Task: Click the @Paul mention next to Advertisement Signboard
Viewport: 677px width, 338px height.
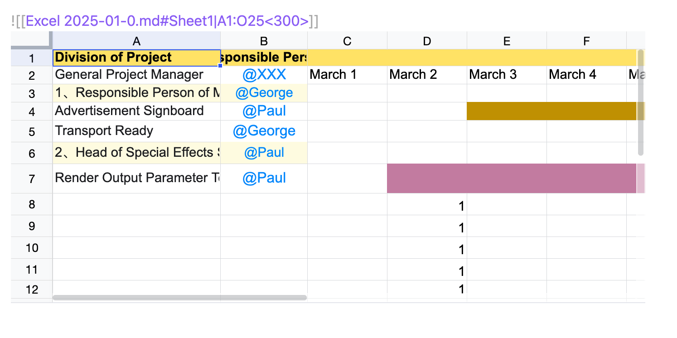Action: pyautogui.click(x=264, y=111)
